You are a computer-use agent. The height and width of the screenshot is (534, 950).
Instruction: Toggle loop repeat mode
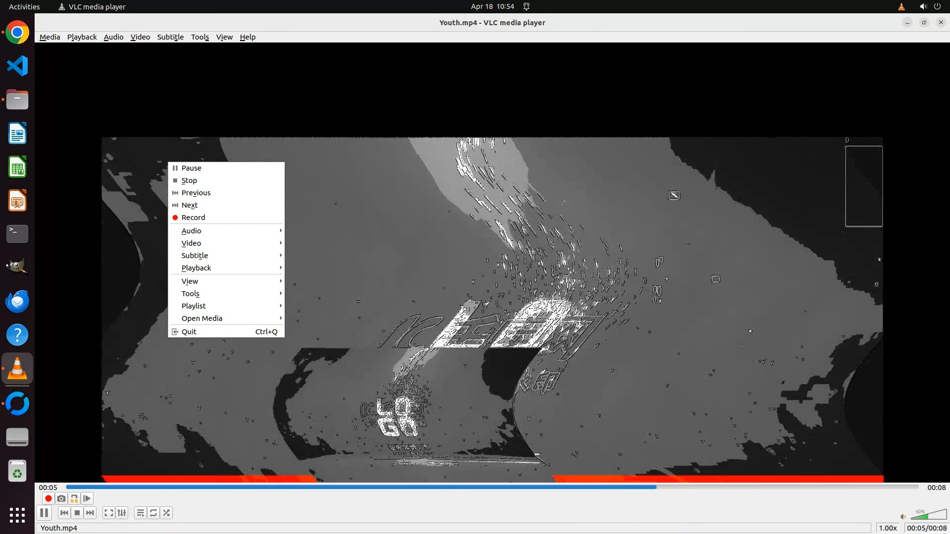click(153, 513)
